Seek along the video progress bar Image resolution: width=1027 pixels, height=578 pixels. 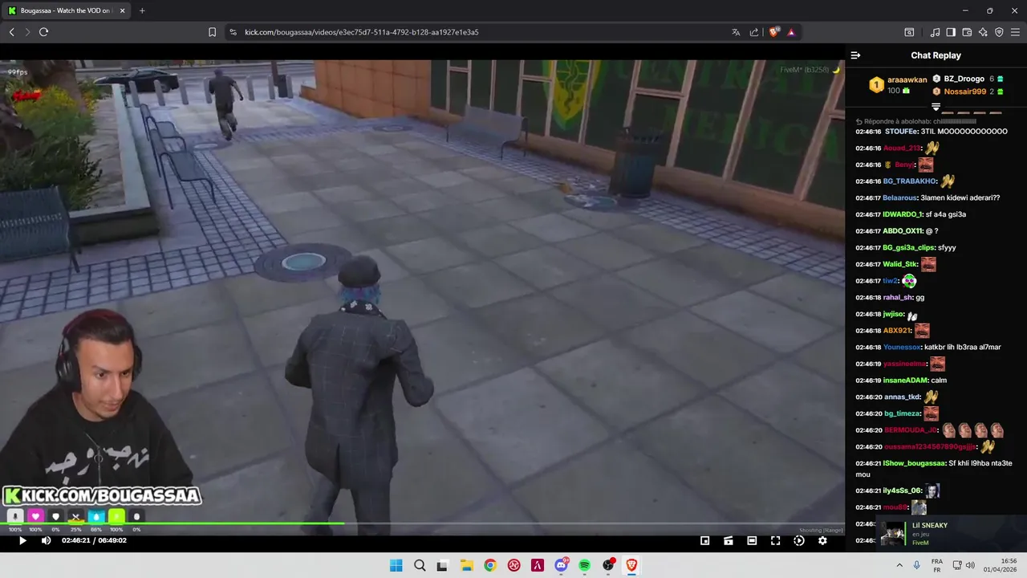click(x=423, y=523)
